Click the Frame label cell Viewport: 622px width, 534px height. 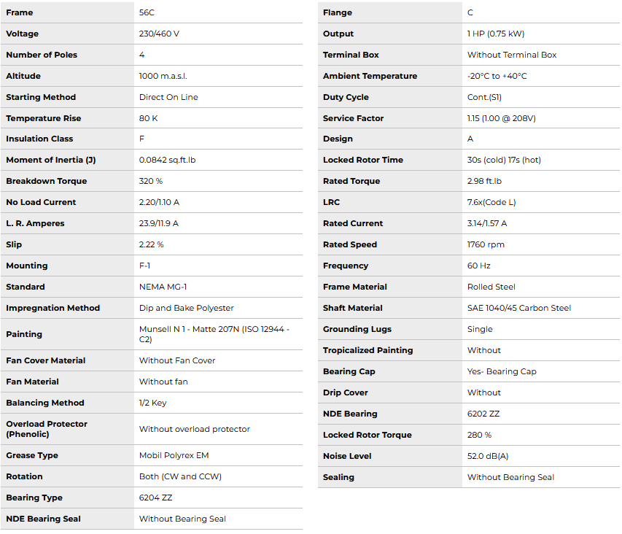(x=20, y=12)
